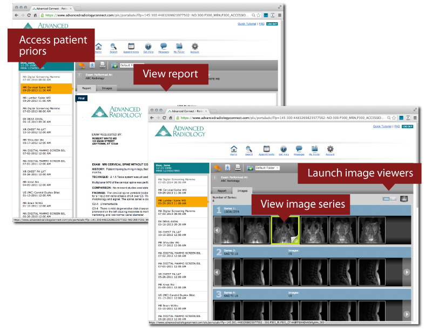Expand exam details panel in front window
Viewport: 432px width, 330px height.
coord(215,177)
